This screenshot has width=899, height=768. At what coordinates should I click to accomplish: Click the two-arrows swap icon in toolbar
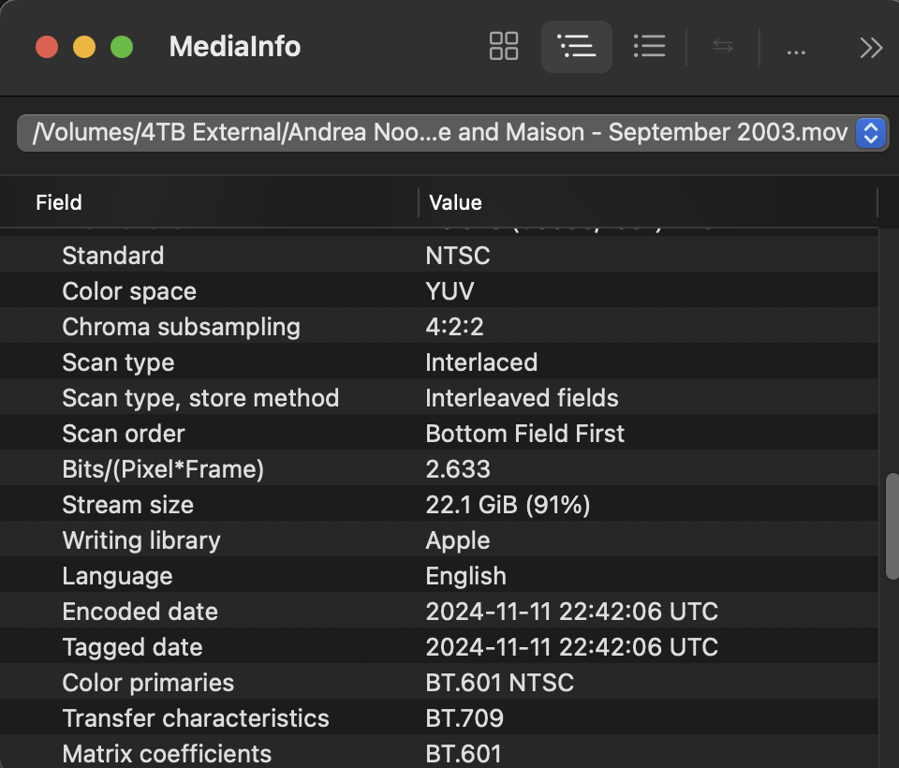(722, 46)
